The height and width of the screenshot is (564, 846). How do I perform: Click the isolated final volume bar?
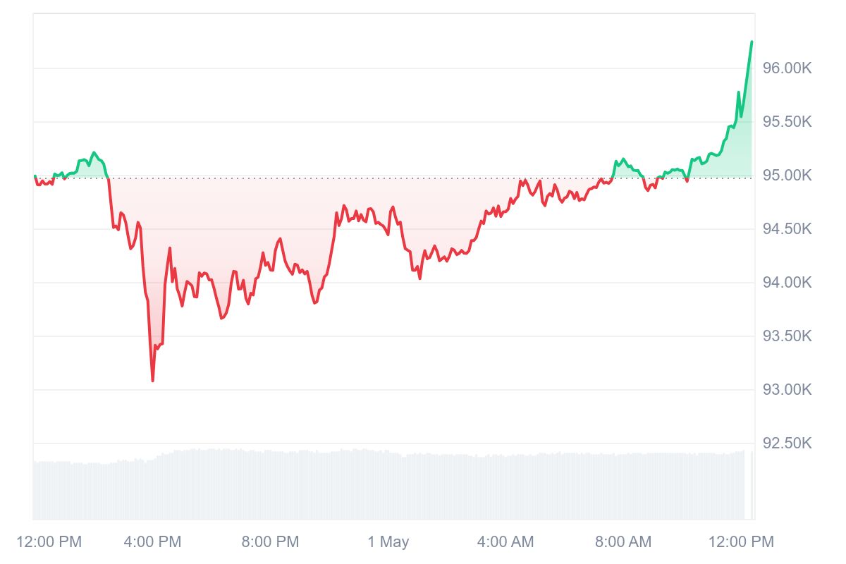coord(752,486)
